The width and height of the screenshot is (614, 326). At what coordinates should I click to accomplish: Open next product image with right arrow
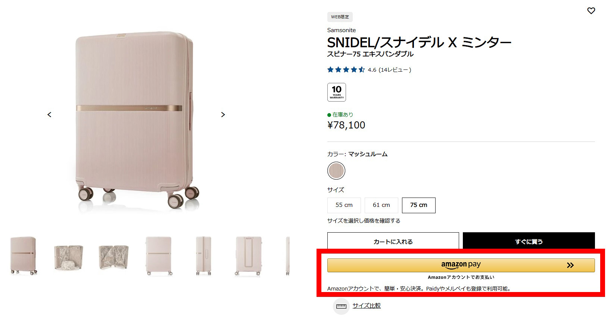coord(223,115)
